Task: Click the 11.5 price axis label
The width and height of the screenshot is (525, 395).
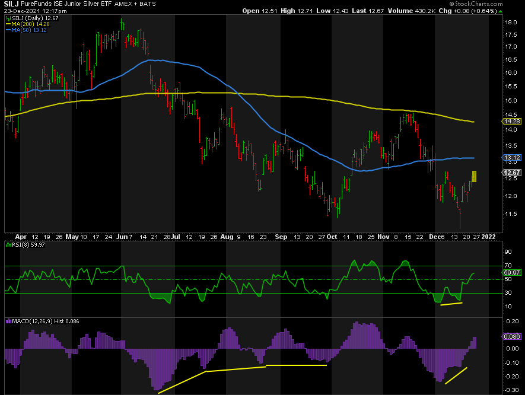Action: tap(511, 214)
